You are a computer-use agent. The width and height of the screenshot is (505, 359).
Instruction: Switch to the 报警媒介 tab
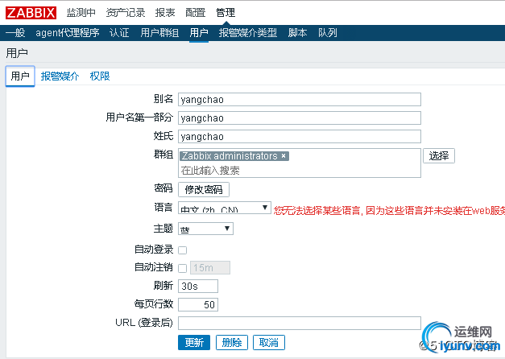pyautogui.click(x=60, y=76)
